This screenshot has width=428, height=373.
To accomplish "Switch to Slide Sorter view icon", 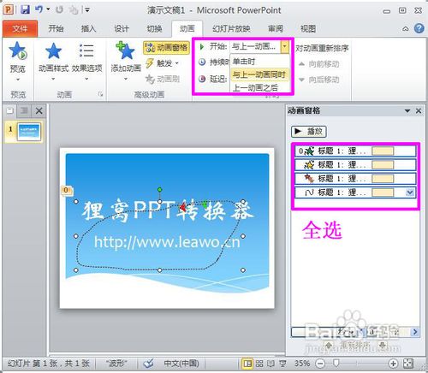I will [259, 364].
